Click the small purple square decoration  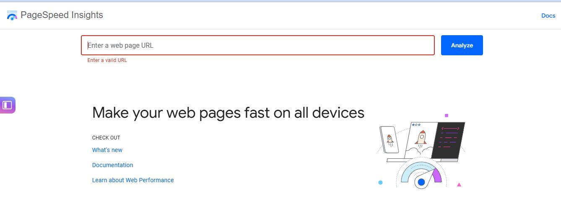pyautogui.click(x=447, y=116)
